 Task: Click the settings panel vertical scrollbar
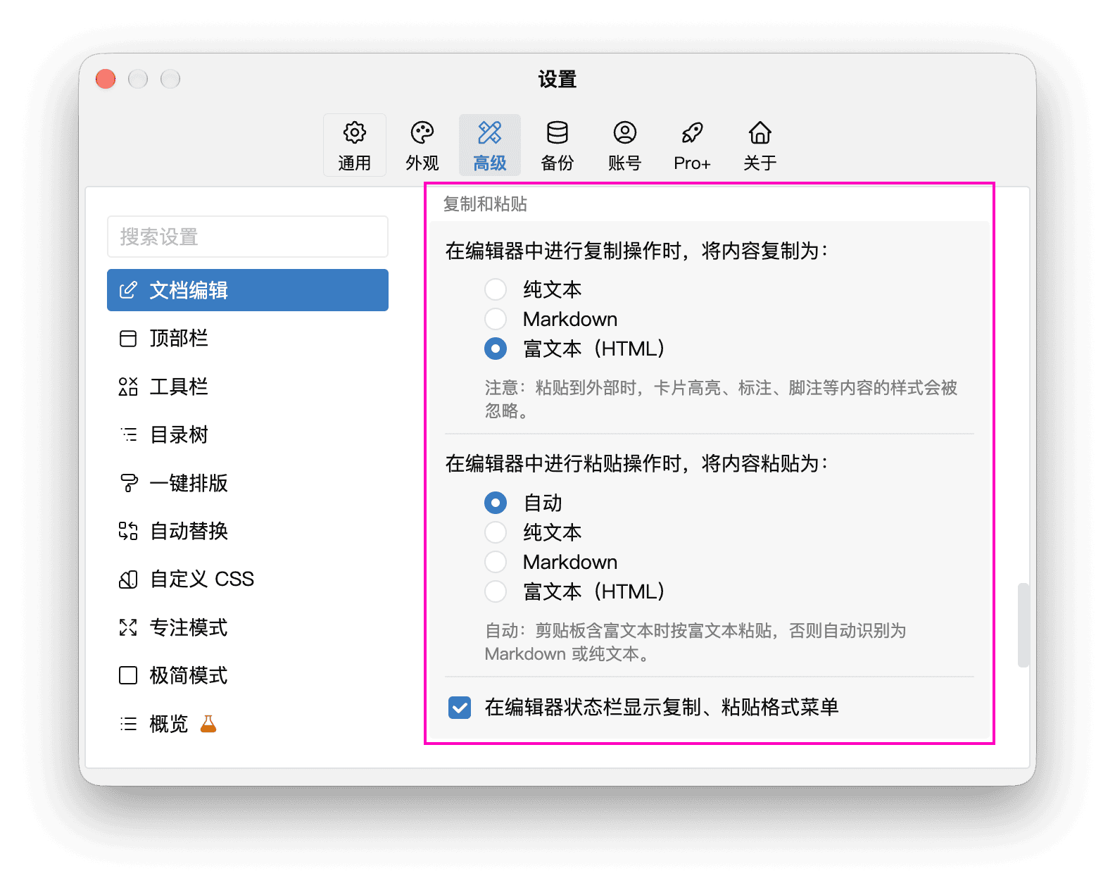(1023, 625)
